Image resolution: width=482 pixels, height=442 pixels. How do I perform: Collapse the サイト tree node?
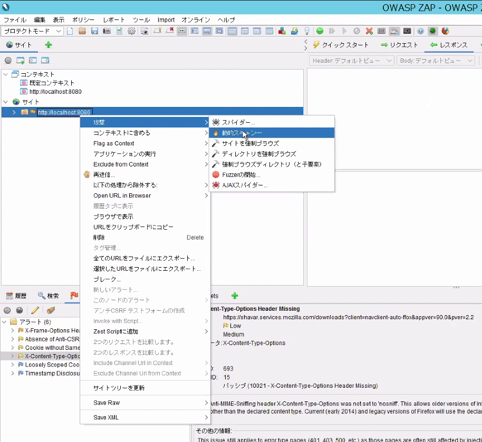5,102
